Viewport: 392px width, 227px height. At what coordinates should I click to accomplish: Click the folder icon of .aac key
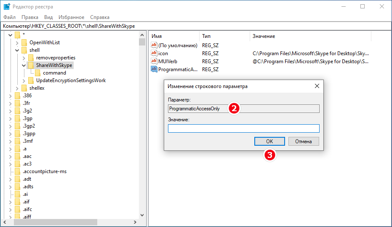(18, 156)
